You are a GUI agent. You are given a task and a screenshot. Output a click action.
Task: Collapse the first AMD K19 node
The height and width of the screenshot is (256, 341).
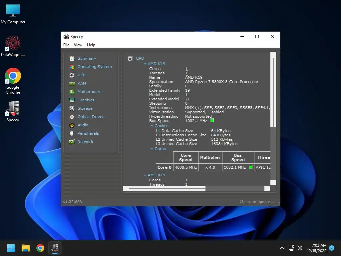pos(145,64)
